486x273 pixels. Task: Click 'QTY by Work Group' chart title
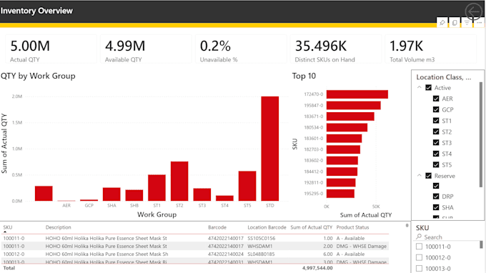[38, 76]
